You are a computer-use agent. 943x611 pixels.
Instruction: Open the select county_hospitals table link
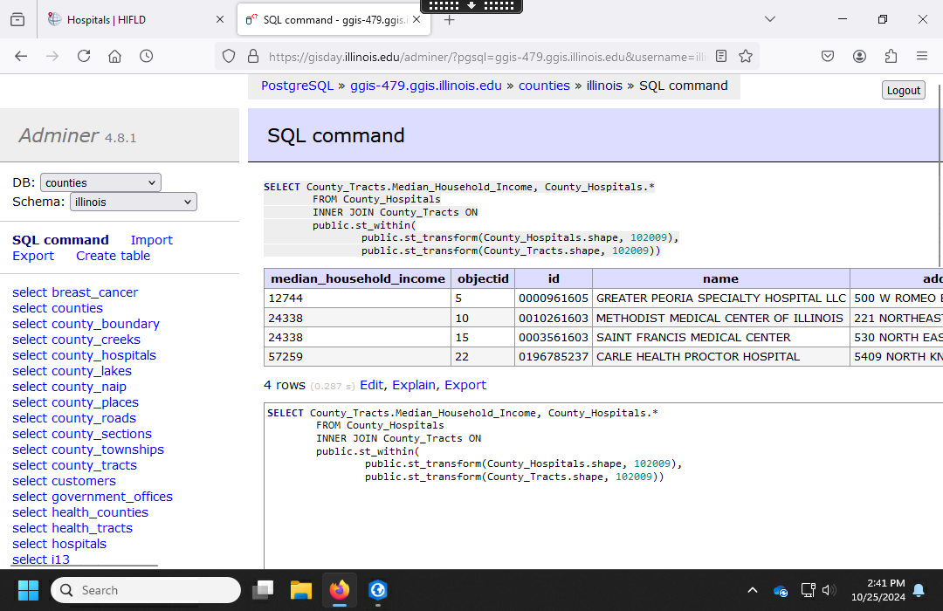[84, 355]
